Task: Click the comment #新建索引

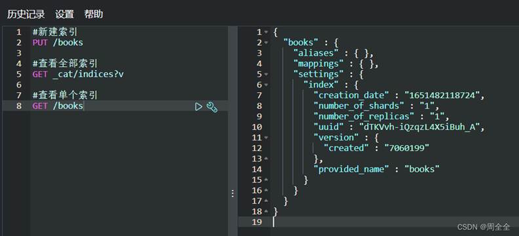Action: tap(55, 32)
